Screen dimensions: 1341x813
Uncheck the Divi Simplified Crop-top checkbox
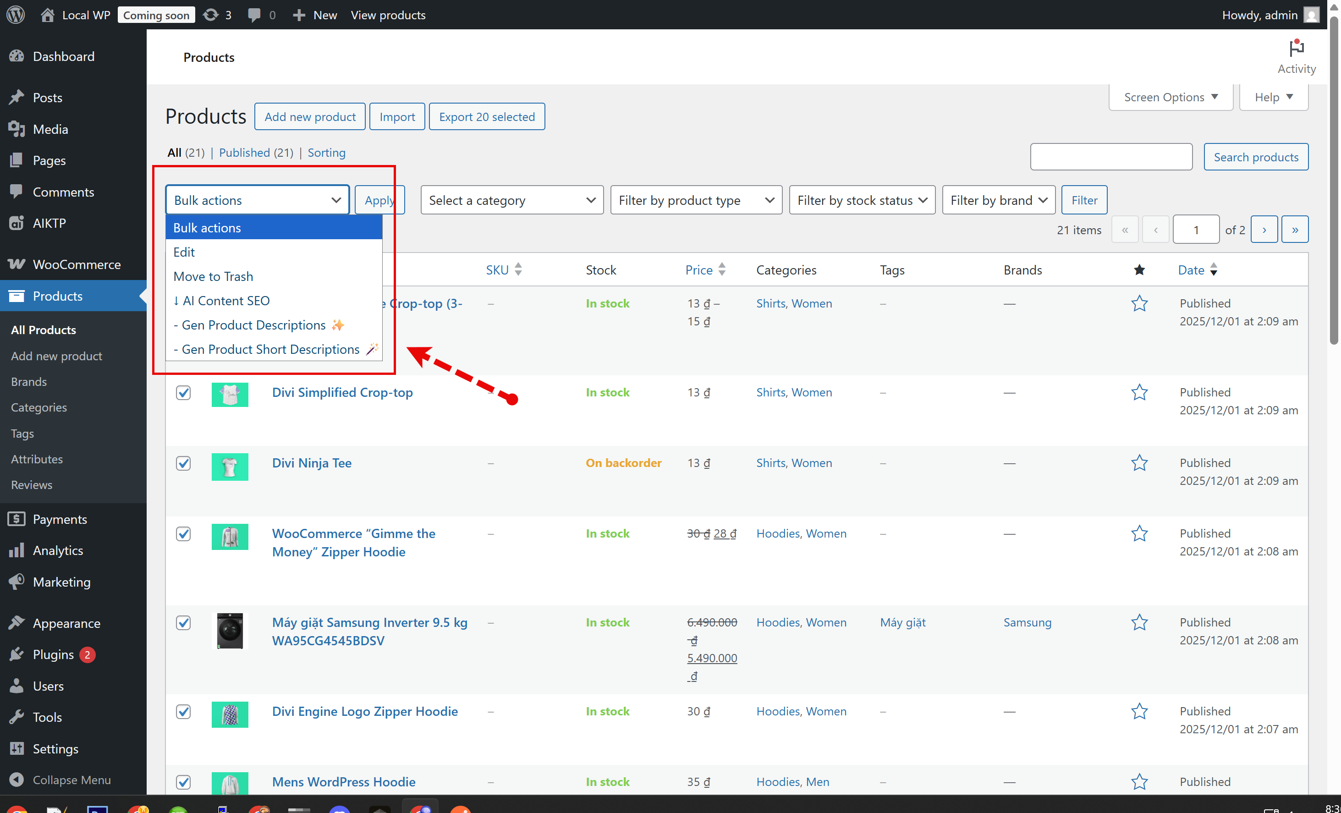(x=183, y=392)
